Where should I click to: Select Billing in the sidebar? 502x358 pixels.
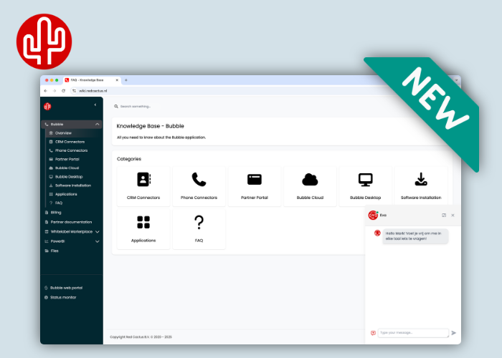(56, 213)
